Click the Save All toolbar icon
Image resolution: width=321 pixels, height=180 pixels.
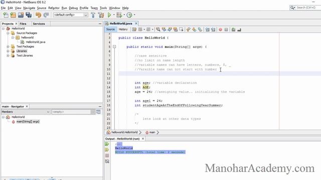tap(29, 15)
